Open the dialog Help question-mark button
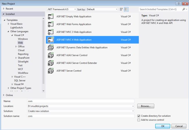This screenshot has height=130, width=189. 179,4
